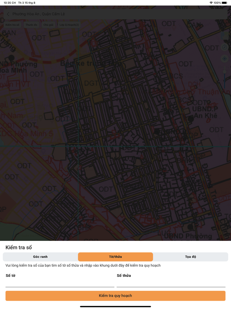Tap the 10:35 CH clock in status bar
The width and height of the screenshot is (231, 309).
[x=10, y=3]
